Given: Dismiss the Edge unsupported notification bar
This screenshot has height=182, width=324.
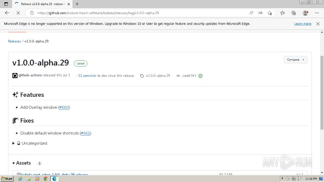Looking at the screenshot, I should point(318,24).
